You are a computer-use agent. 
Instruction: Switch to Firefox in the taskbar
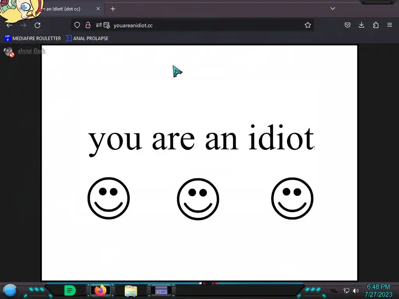point(101,290)
